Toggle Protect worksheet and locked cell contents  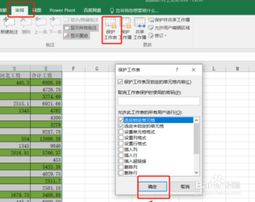[x=120, y=81]
